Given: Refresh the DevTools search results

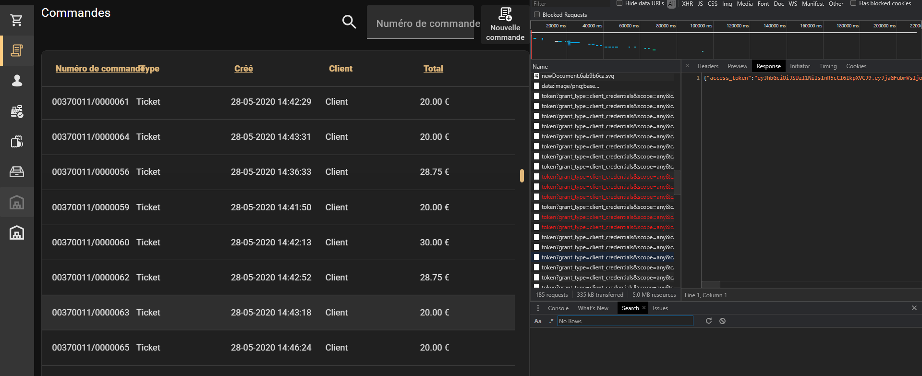Looking at the screenshot, I should pyautogui.click(x=708, y=321).
